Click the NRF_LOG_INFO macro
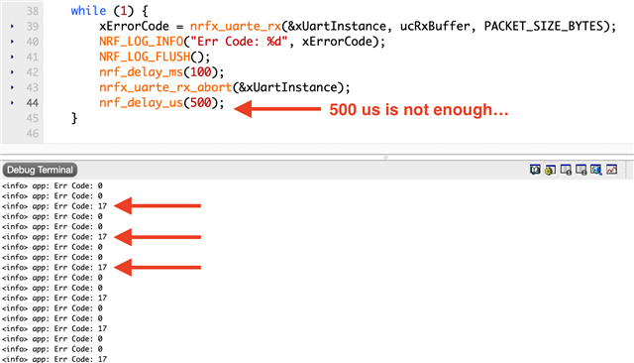634x363 pixels. coord(141,42)
